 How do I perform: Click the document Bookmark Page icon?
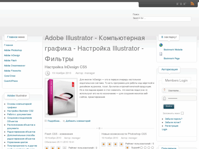tap(161, 54)
